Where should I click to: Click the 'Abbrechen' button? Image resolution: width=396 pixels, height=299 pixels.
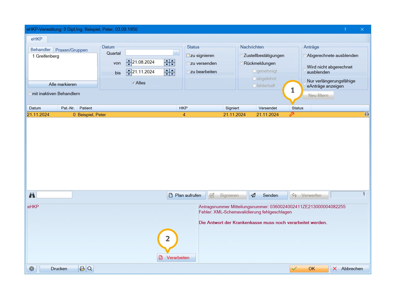coord(350,269)
